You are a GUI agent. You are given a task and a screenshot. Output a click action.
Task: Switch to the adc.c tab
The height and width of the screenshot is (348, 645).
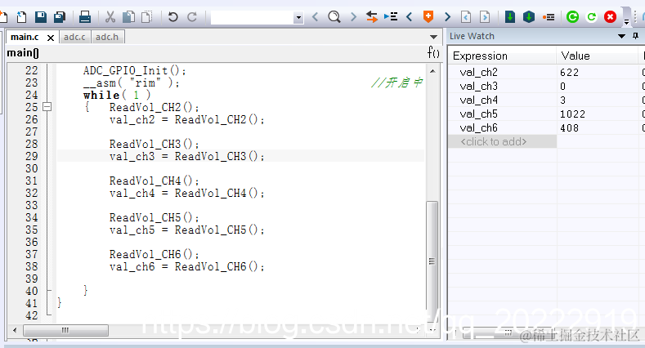click(74, 37)
